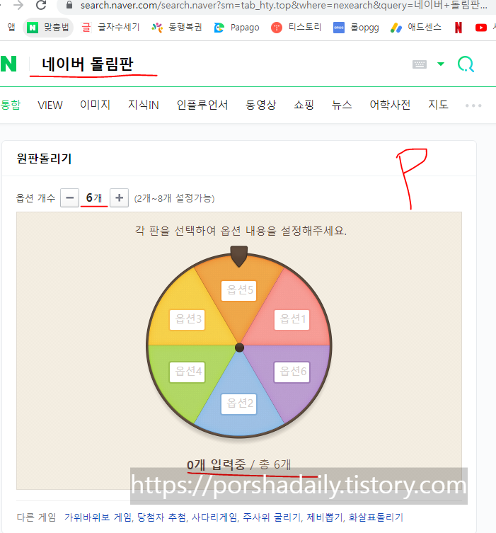Expand more search tabs with ellipsis
Viewport: 496px width, 533px height.
coord(473,105)
